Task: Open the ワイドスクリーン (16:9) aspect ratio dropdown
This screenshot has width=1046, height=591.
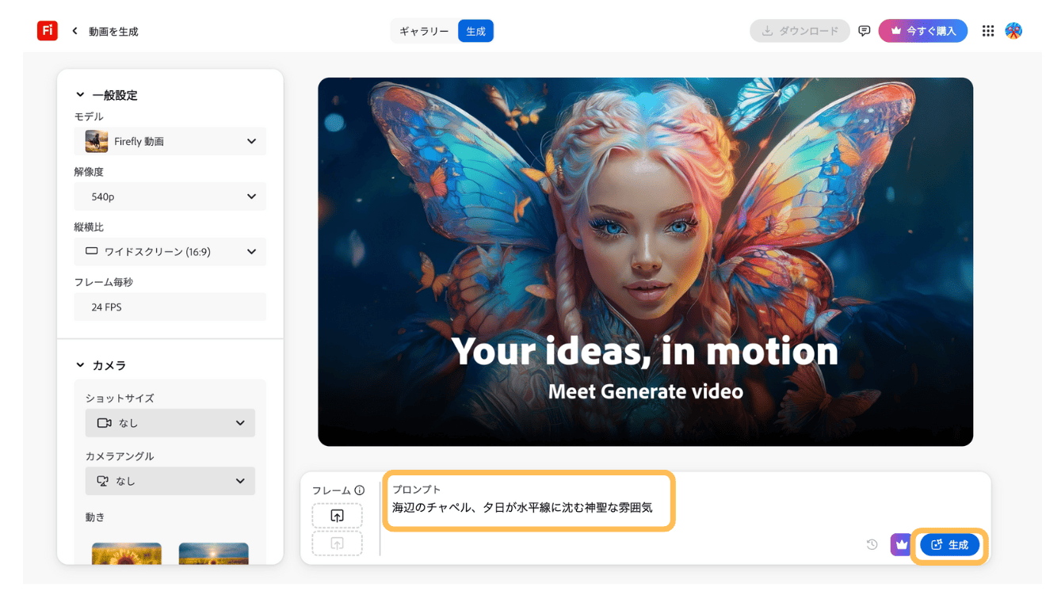Action: tap(170, 252)
